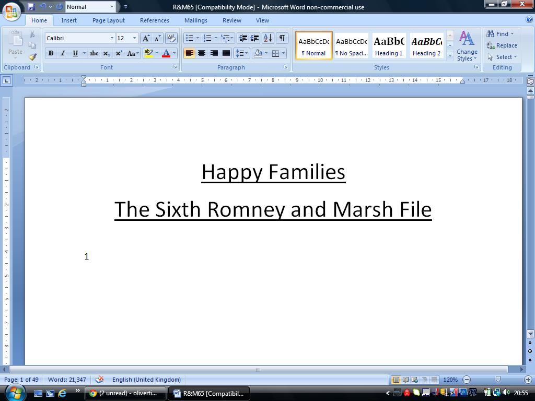This screenshot has width=535, height=401.
Task: Open Change Styles dropdown
Action: tap(467, 46)
